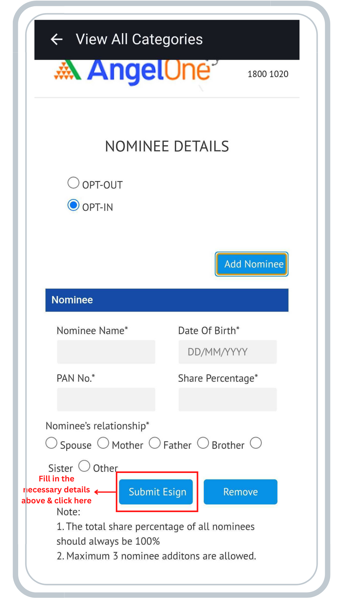Click the 1800 1020 phone number
The image size is (338, 601).
[268, 74]
